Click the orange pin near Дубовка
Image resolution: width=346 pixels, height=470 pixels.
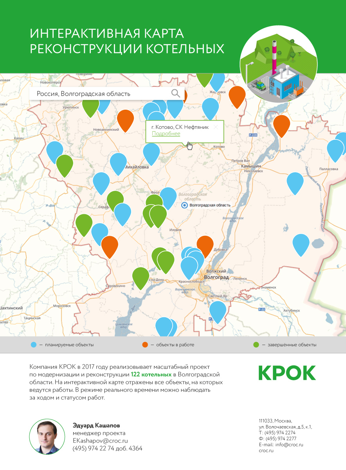[x=205, y=245]
